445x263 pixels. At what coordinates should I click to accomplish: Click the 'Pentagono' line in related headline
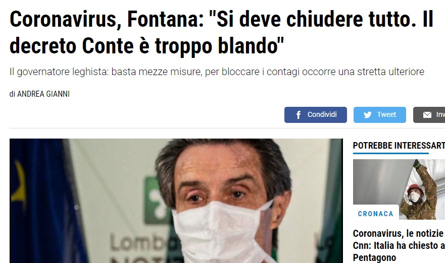[x=374, y=257]
